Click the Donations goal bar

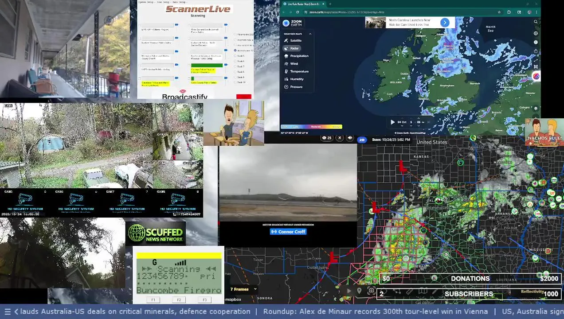[470, 279]
